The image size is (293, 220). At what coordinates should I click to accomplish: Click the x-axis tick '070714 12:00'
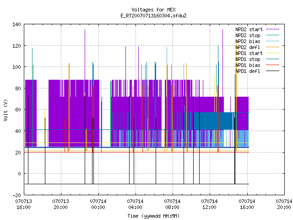(x=209, y=204)
